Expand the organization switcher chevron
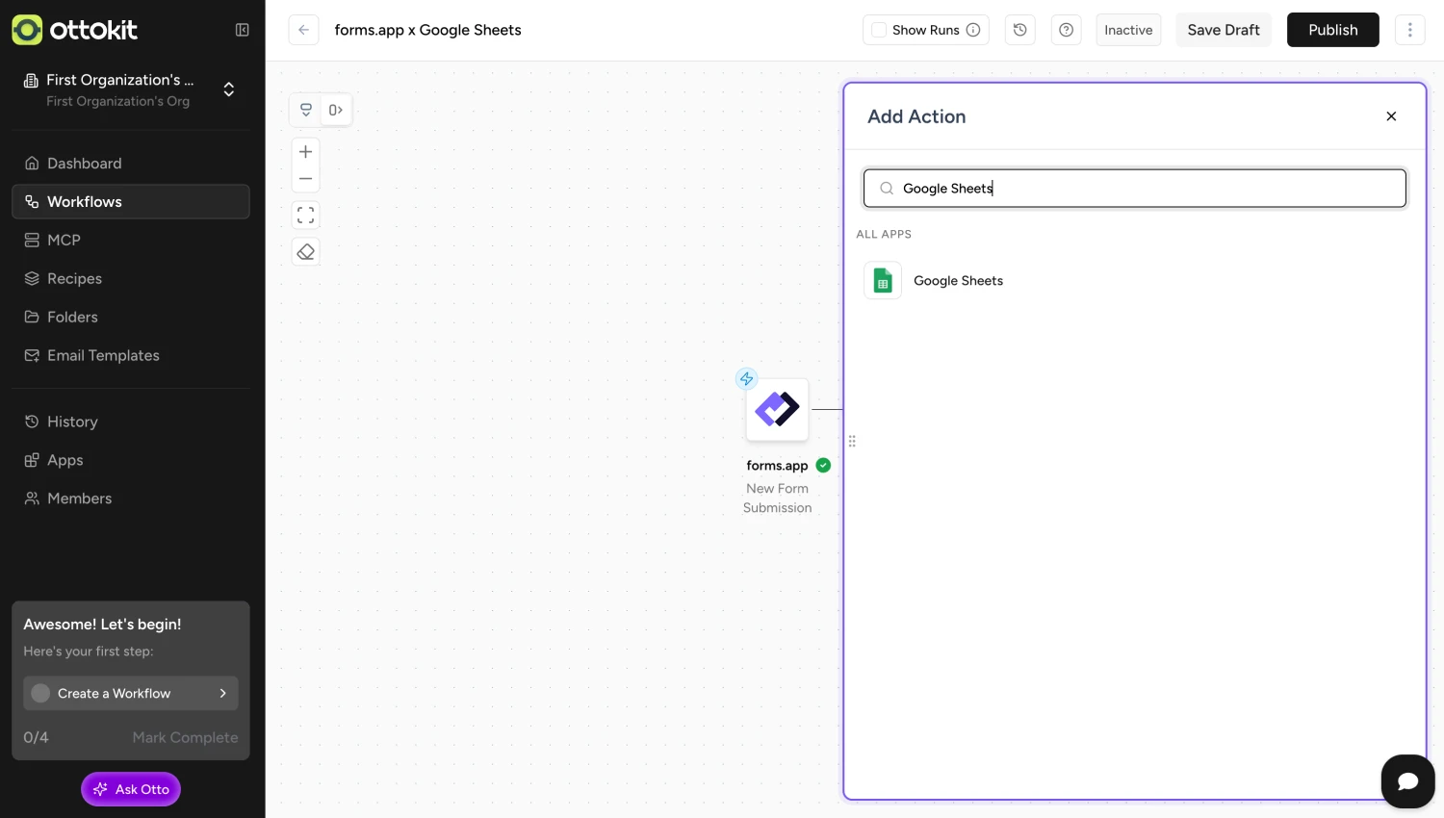 pyautogui.click(x=229, y=89)
